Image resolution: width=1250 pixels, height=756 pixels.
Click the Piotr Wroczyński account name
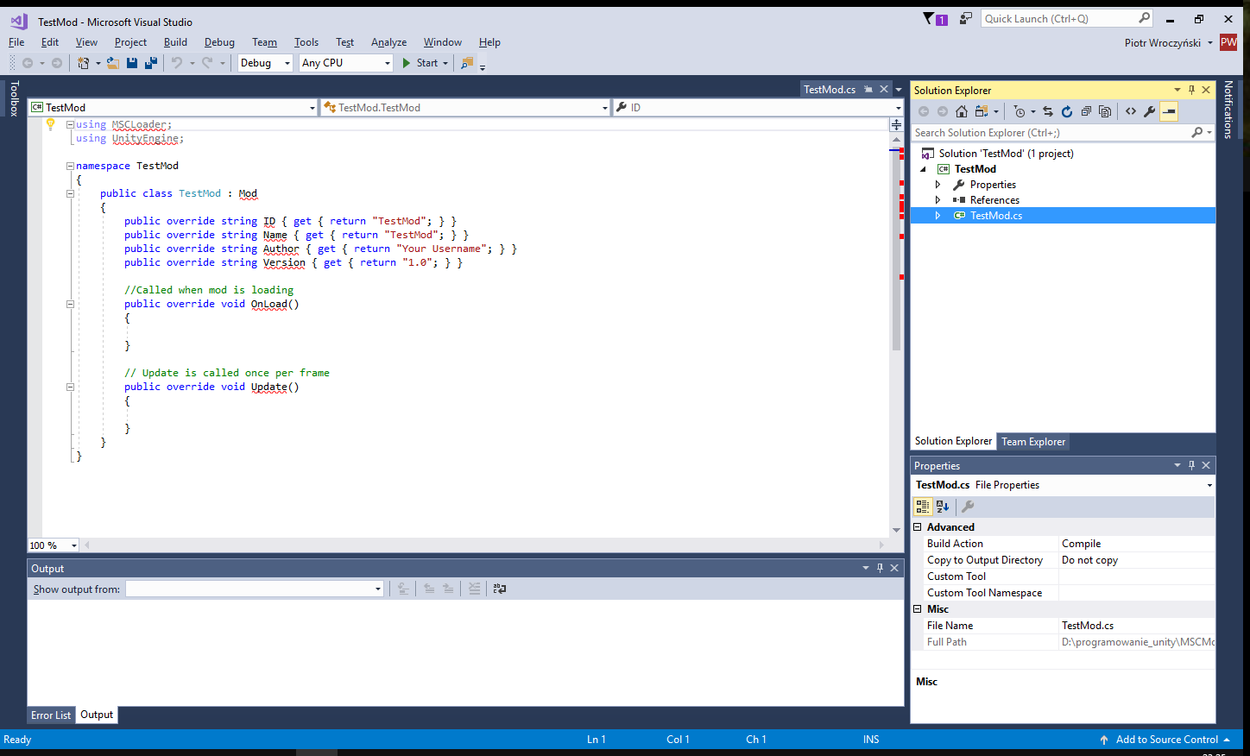(x=1162, y=43)
